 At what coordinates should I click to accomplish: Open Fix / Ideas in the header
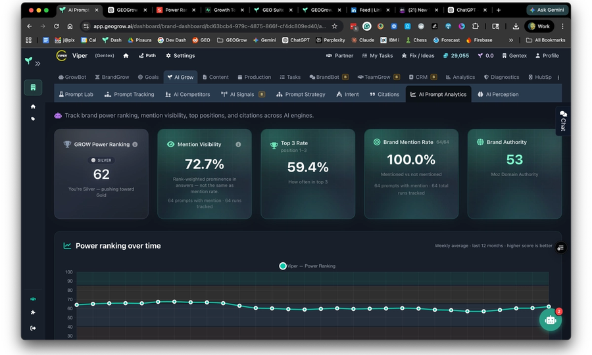tap(418, 55)
